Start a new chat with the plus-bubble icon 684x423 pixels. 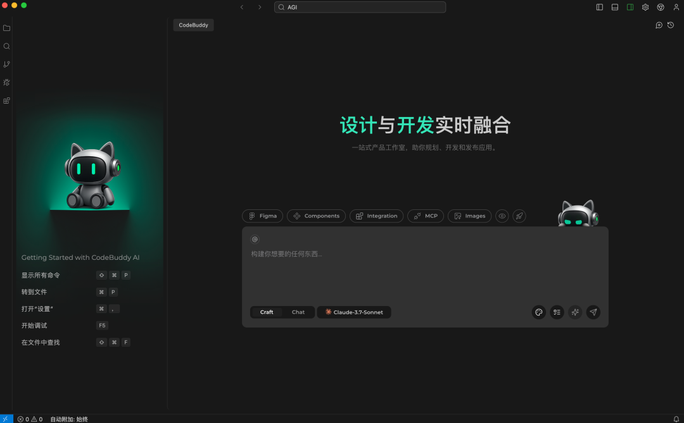659,25
